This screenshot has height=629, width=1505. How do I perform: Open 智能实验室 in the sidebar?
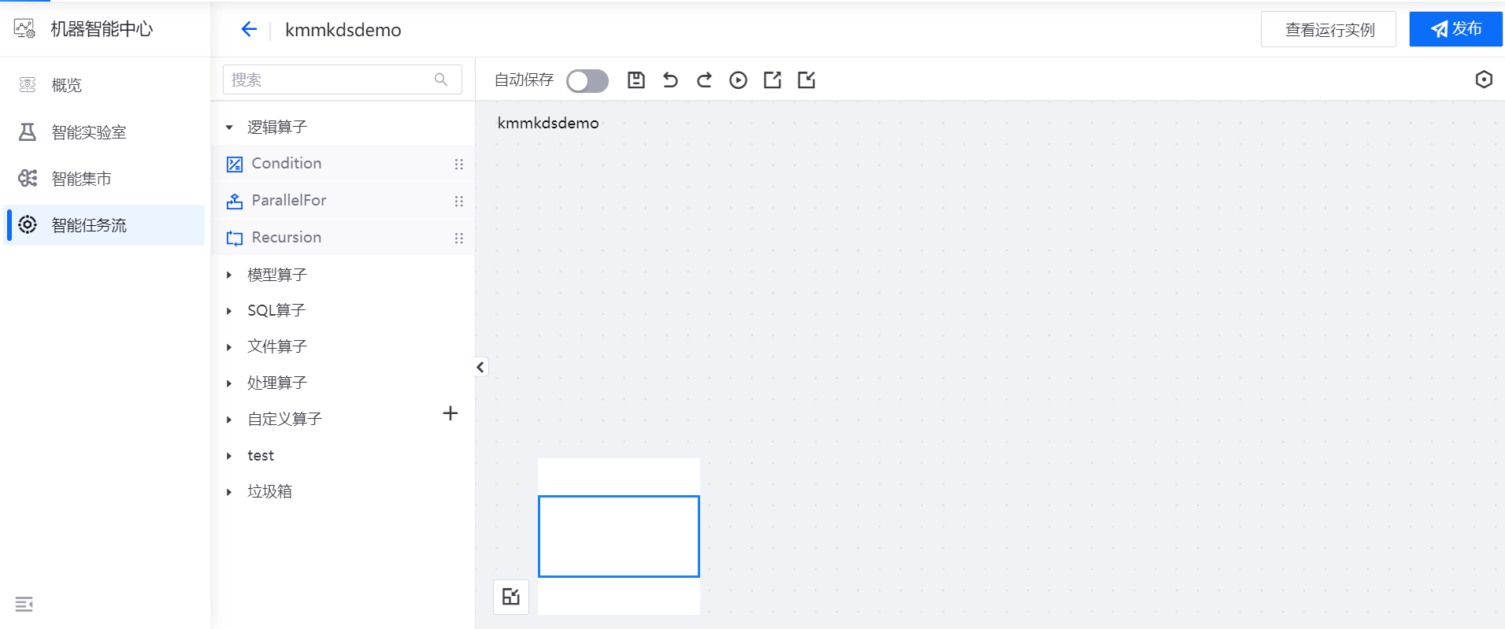[x=104, y=131]
